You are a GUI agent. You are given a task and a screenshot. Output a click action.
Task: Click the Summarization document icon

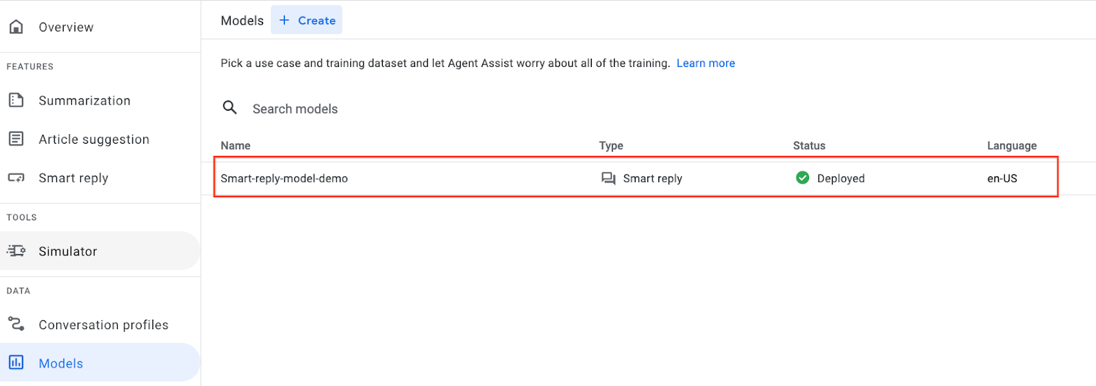(16, 100)
